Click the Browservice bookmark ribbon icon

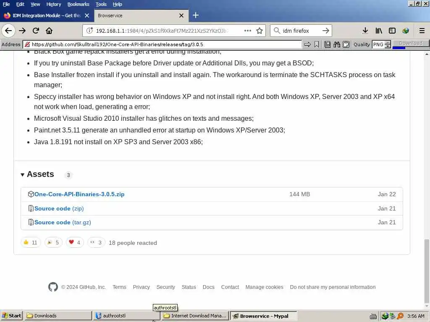pos(317,44)
